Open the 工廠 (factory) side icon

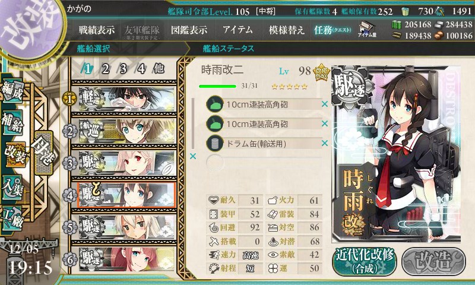pos(12,218)
